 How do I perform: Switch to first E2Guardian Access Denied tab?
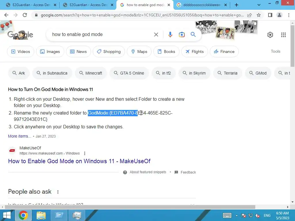click(x=31, y=5)
